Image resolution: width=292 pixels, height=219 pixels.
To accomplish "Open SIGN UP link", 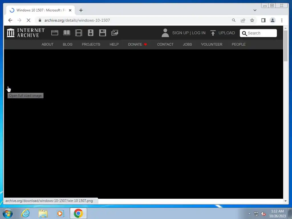I will 181,33.
